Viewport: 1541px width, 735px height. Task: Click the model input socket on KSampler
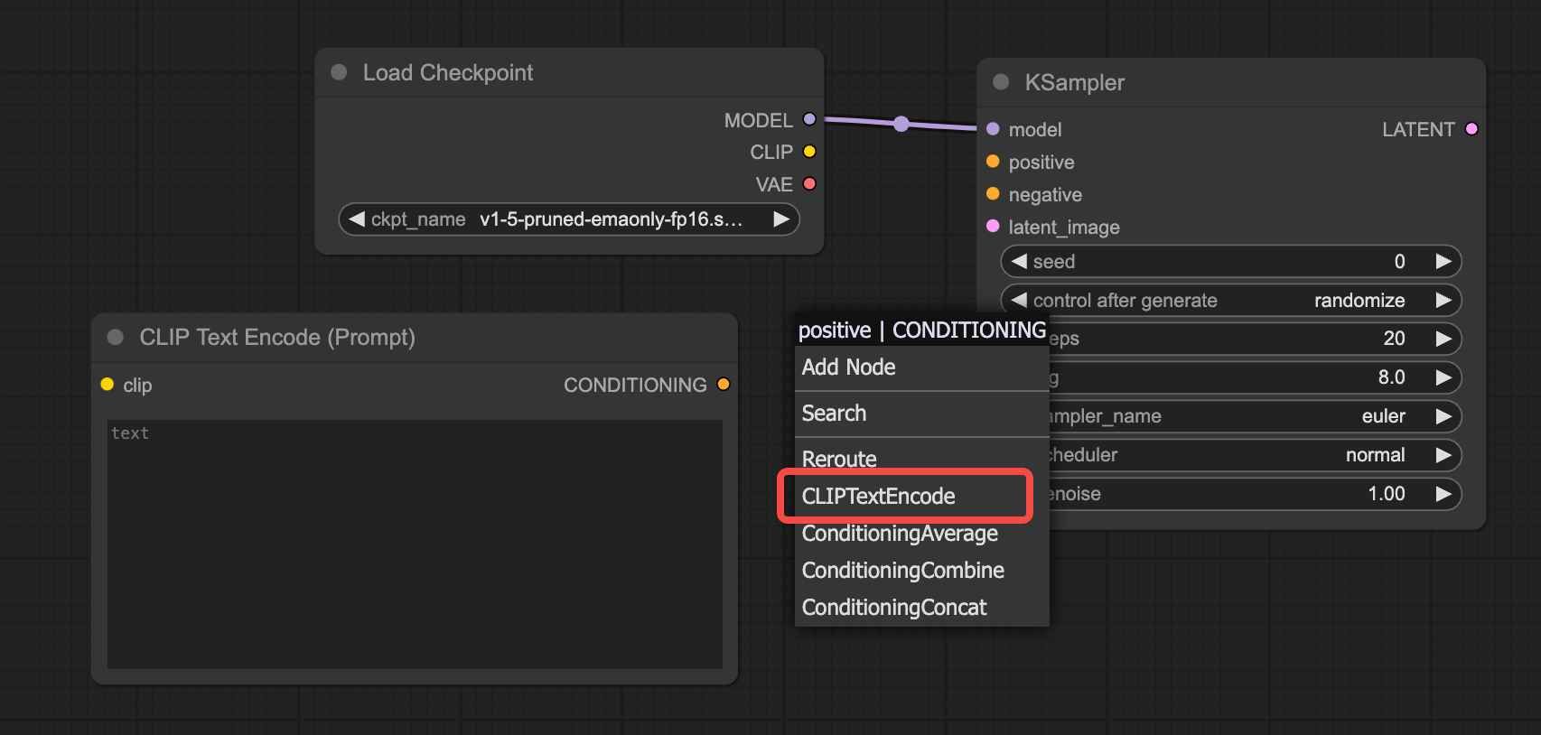993,129
